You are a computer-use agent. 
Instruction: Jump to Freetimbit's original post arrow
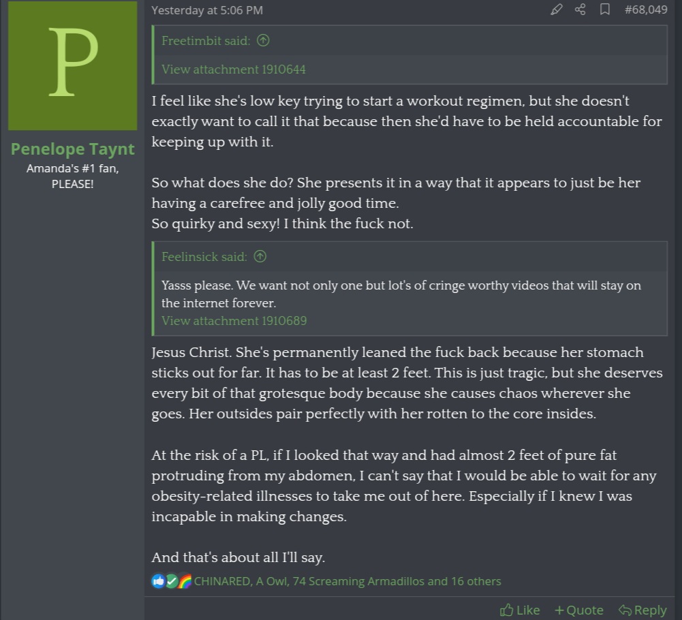pos(263,41)
